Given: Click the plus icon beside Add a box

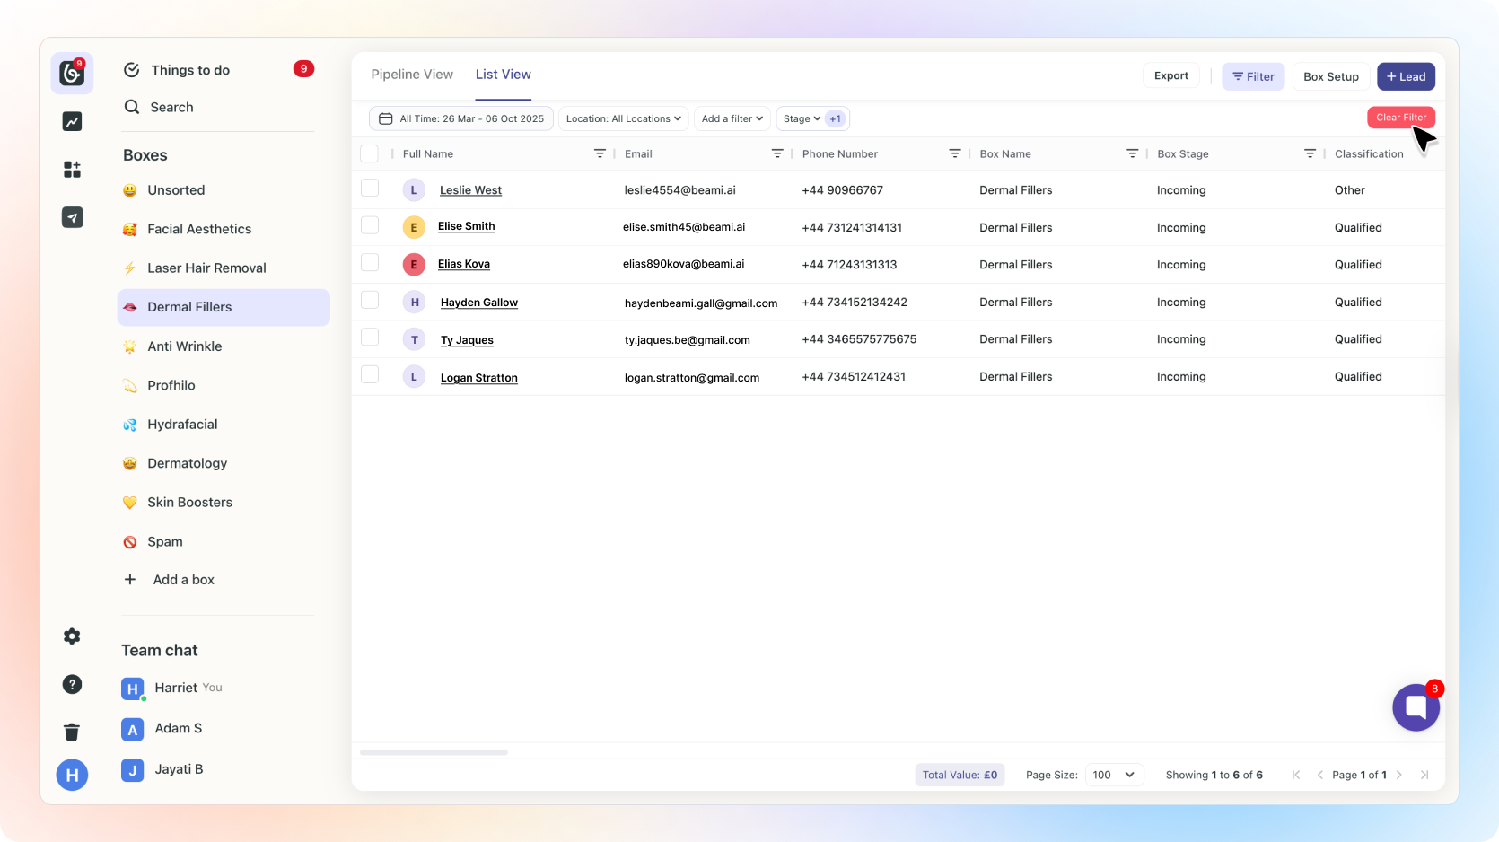Looking at the screenshot, I should click(x=130, y=580).
